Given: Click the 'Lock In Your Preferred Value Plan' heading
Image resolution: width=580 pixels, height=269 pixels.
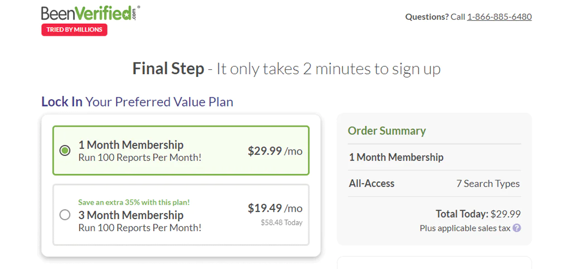Looking at the screenshot, I should 136,101.
